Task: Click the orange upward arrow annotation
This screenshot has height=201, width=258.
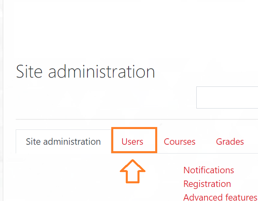Action: 133,171
